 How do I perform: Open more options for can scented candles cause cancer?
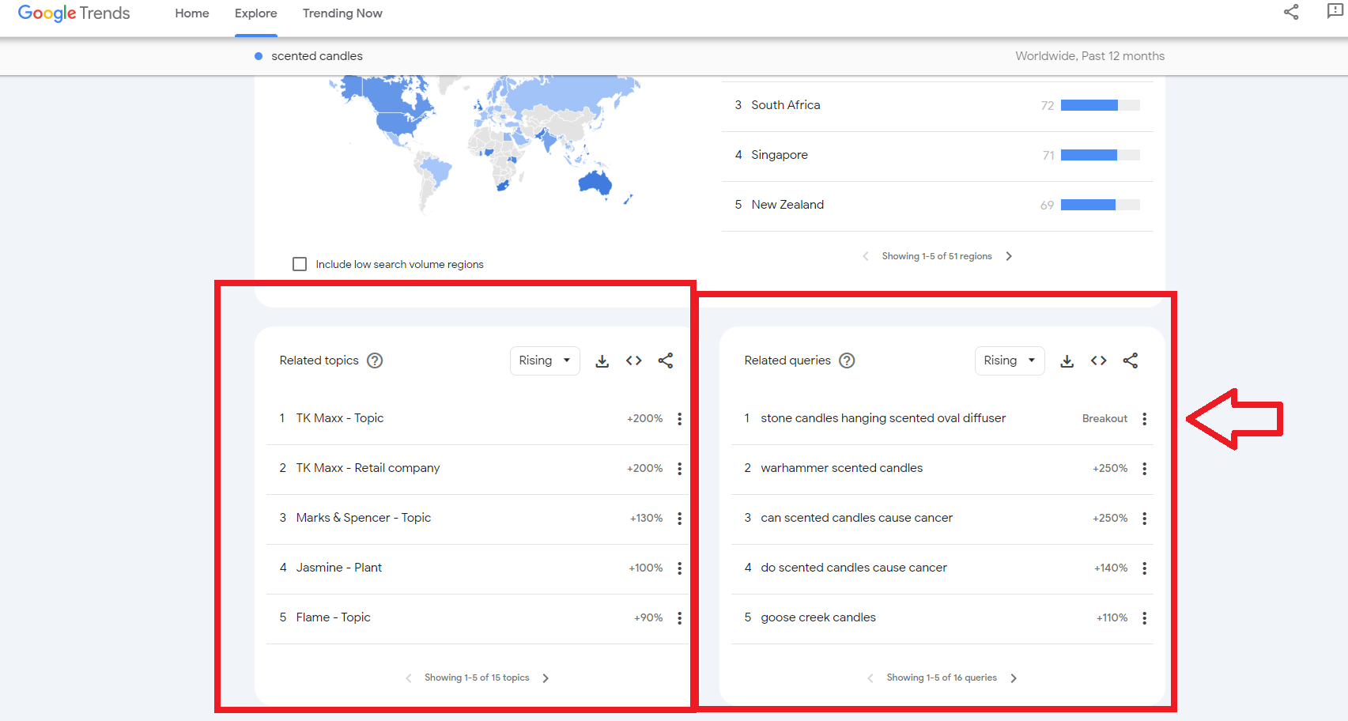point(1144,519)
